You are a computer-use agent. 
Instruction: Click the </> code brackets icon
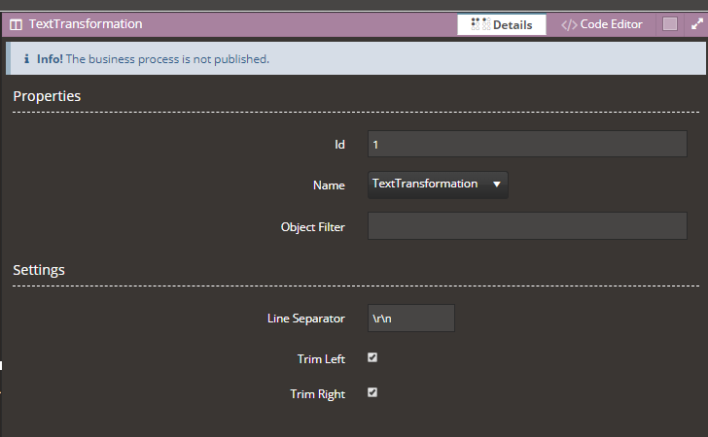click(x=569, y=25)
